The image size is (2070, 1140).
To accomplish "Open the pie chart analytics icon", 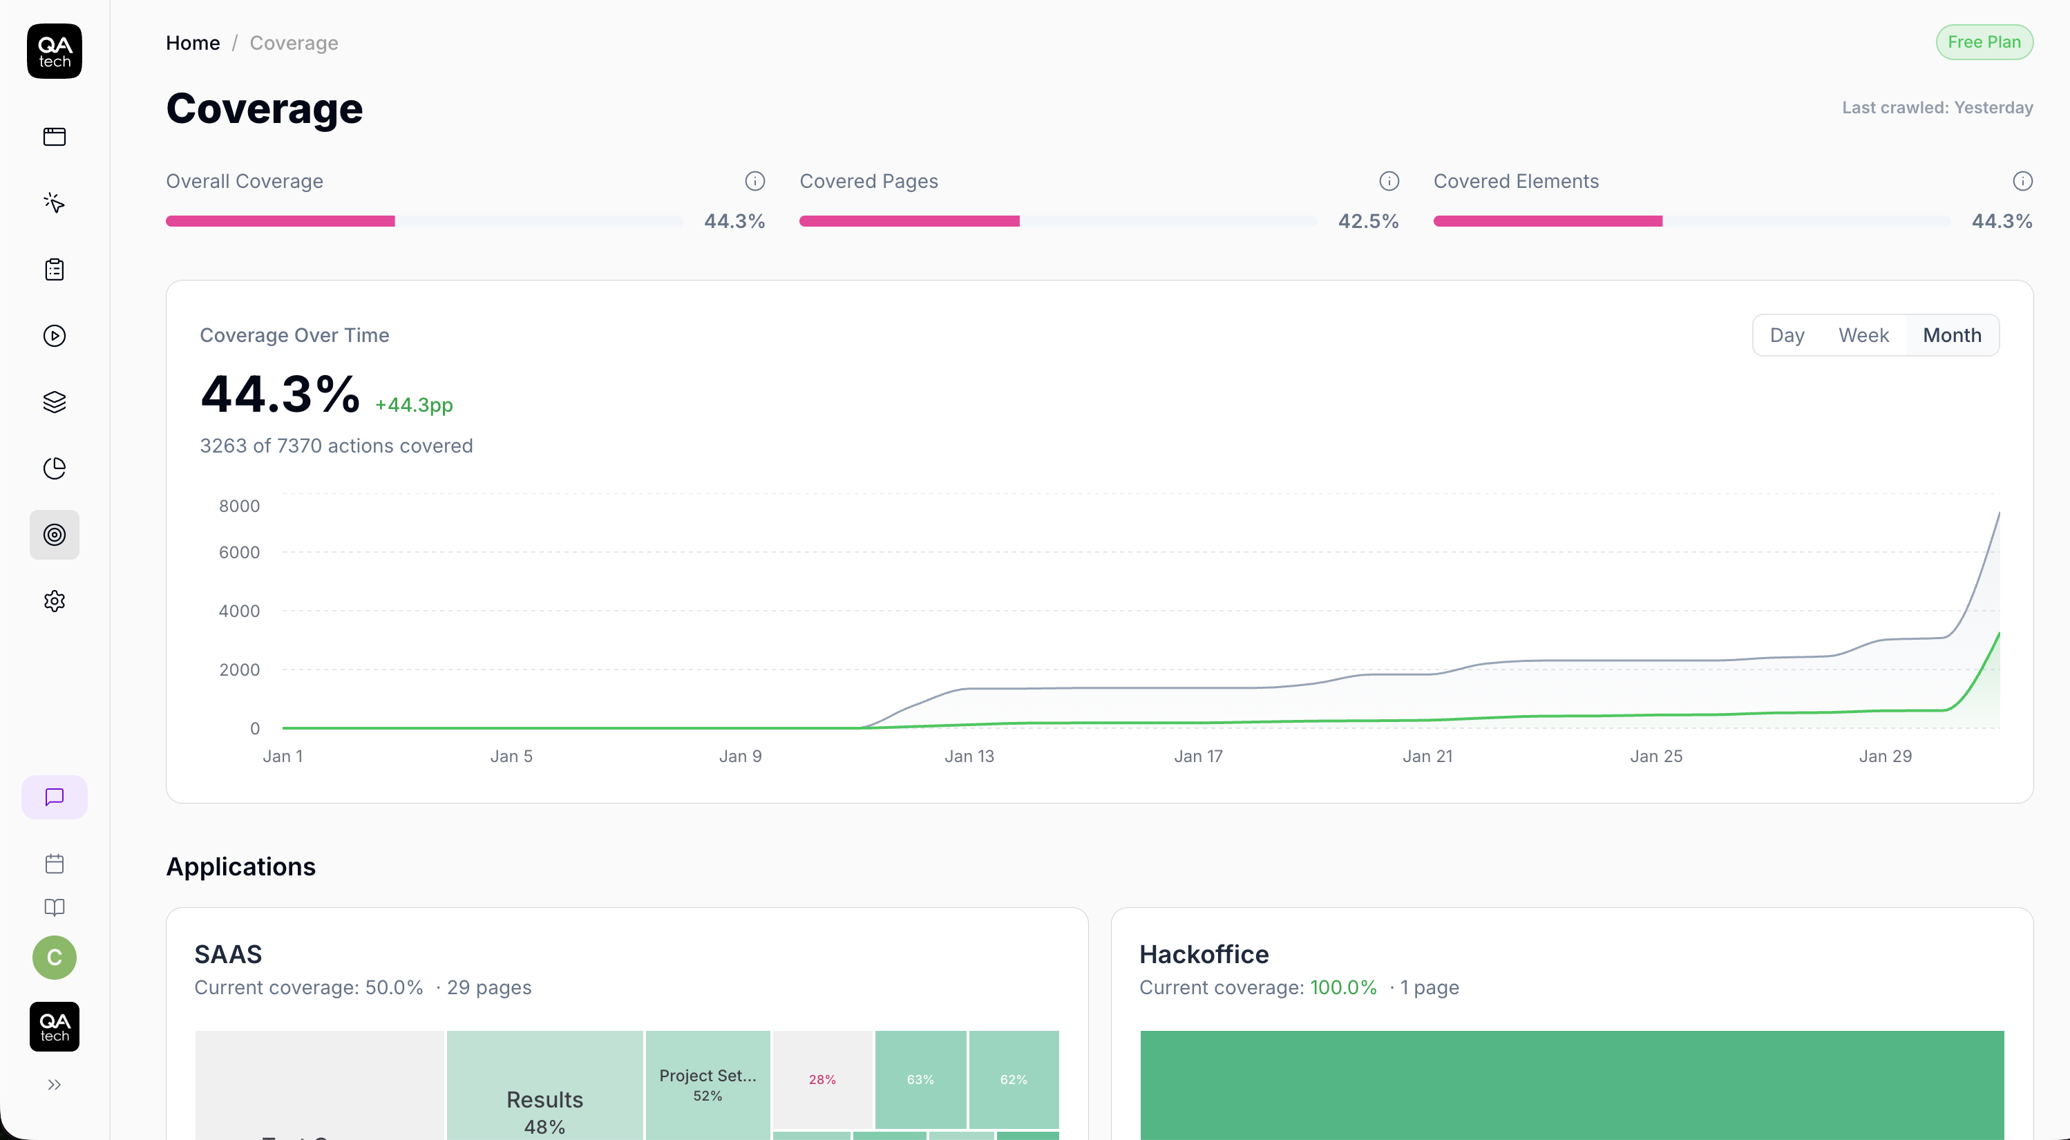I will [54, 468].
